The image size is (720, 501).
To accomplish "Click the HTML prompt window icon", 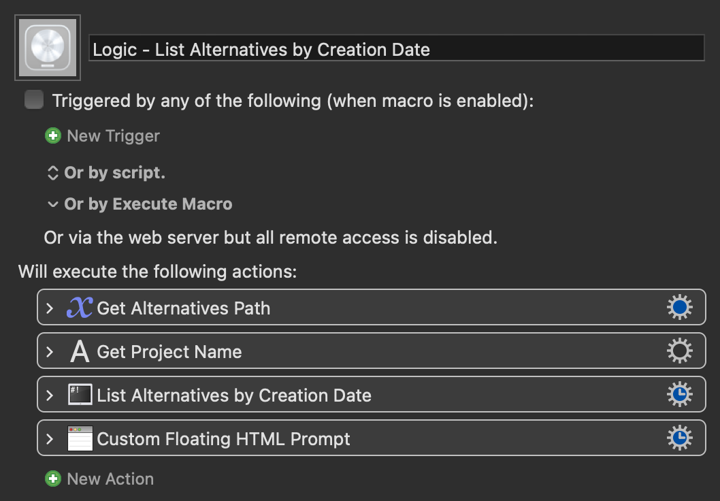I will pos(80,438).
